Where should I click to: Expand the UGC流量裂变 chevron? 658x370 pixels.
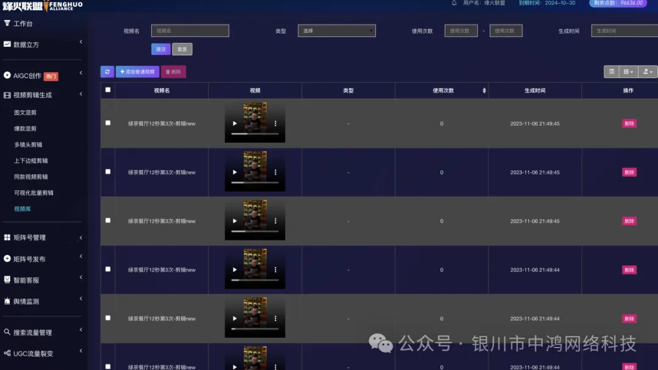[x=80, y=351]
